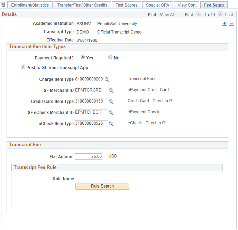Screen dimensions: 238x230
Task: Click the 'Transcript Fees' description
Action: click(x=142, y=79)
